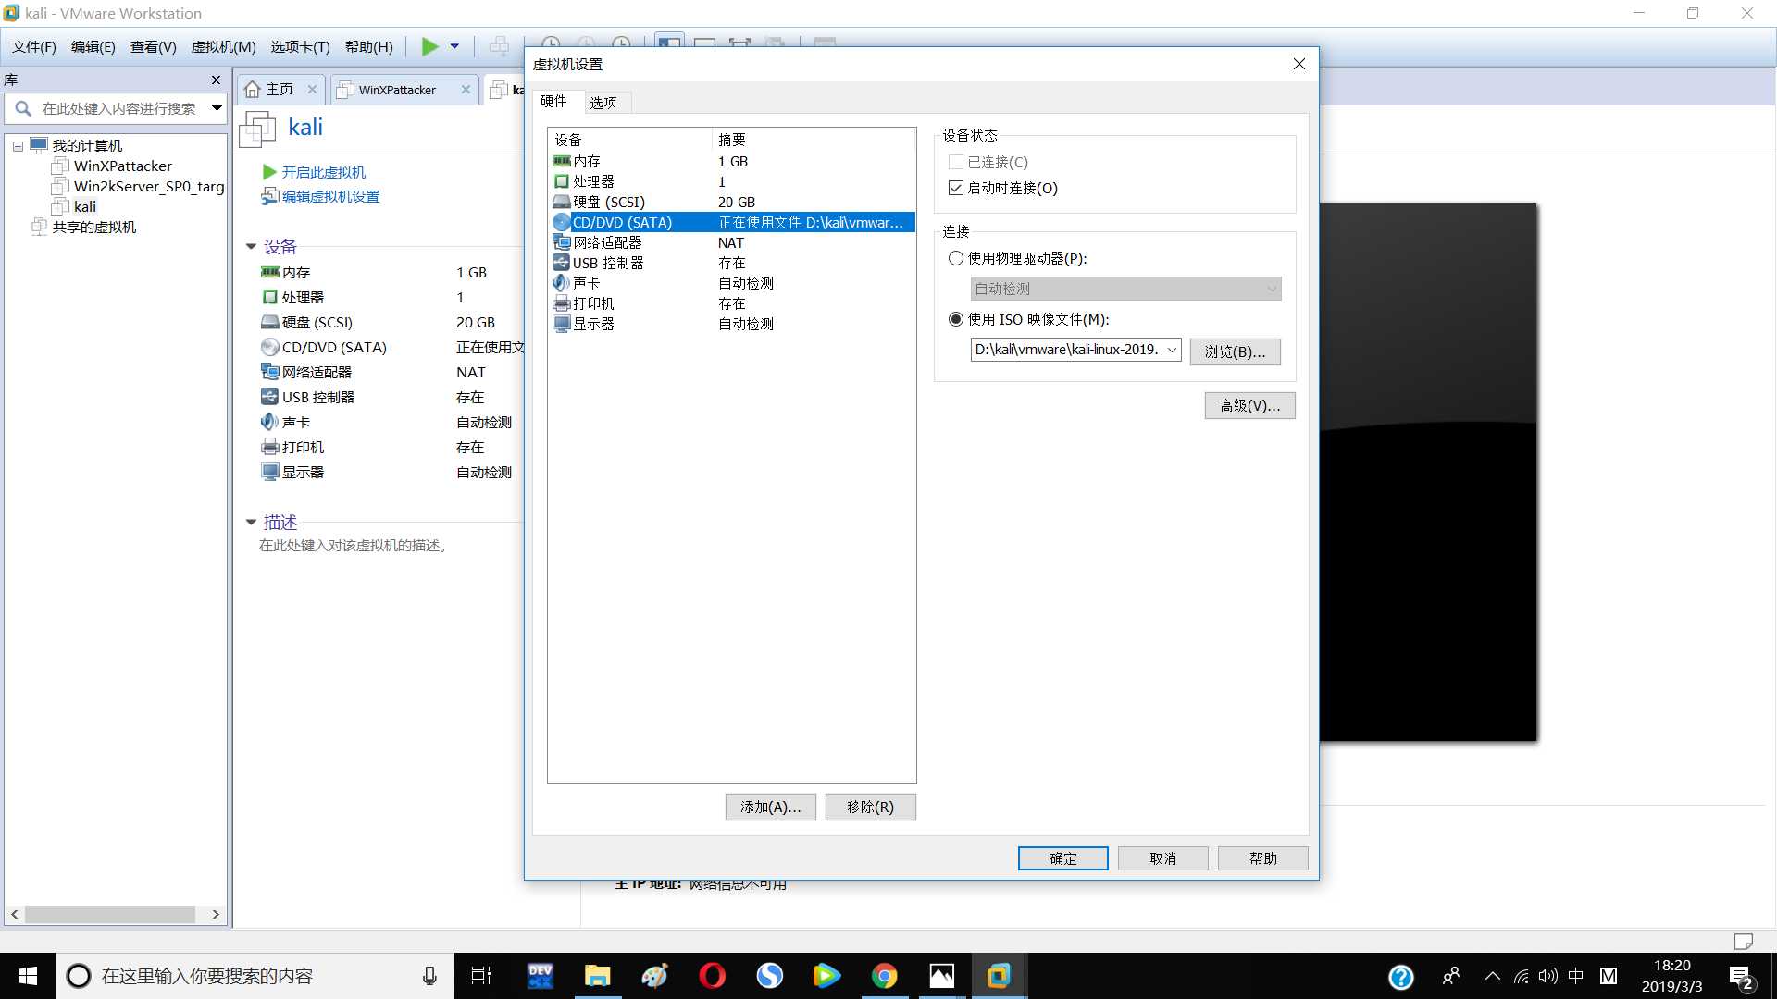The width and height of the screenshot is (1777, 999).
Task: Select 处理器 row in settings dialog device list
Action: 731,181
